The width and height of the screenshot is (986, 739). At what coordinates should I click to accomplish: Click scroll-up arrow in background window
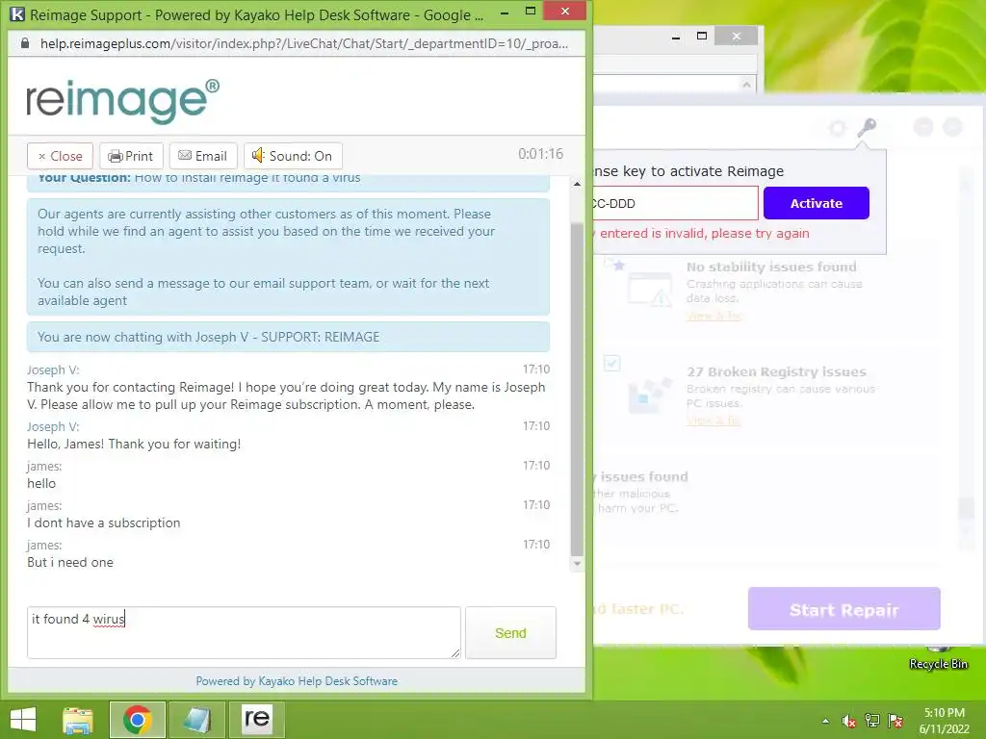tap(746, 85)
